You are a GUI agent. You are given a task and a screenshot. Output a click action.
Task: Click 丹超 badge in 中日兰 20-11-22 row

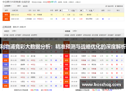6,65
